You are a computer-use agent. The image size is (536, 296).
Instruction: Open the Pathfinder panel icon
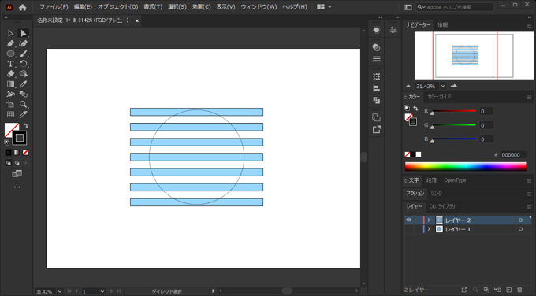point(376,101)
